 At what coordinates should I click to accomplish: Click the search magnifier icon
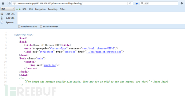click(x=142, y=3)
